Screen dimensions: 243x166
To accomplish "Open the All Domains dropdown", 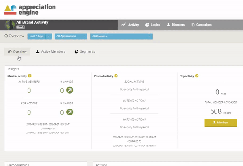I will point(122,36).
